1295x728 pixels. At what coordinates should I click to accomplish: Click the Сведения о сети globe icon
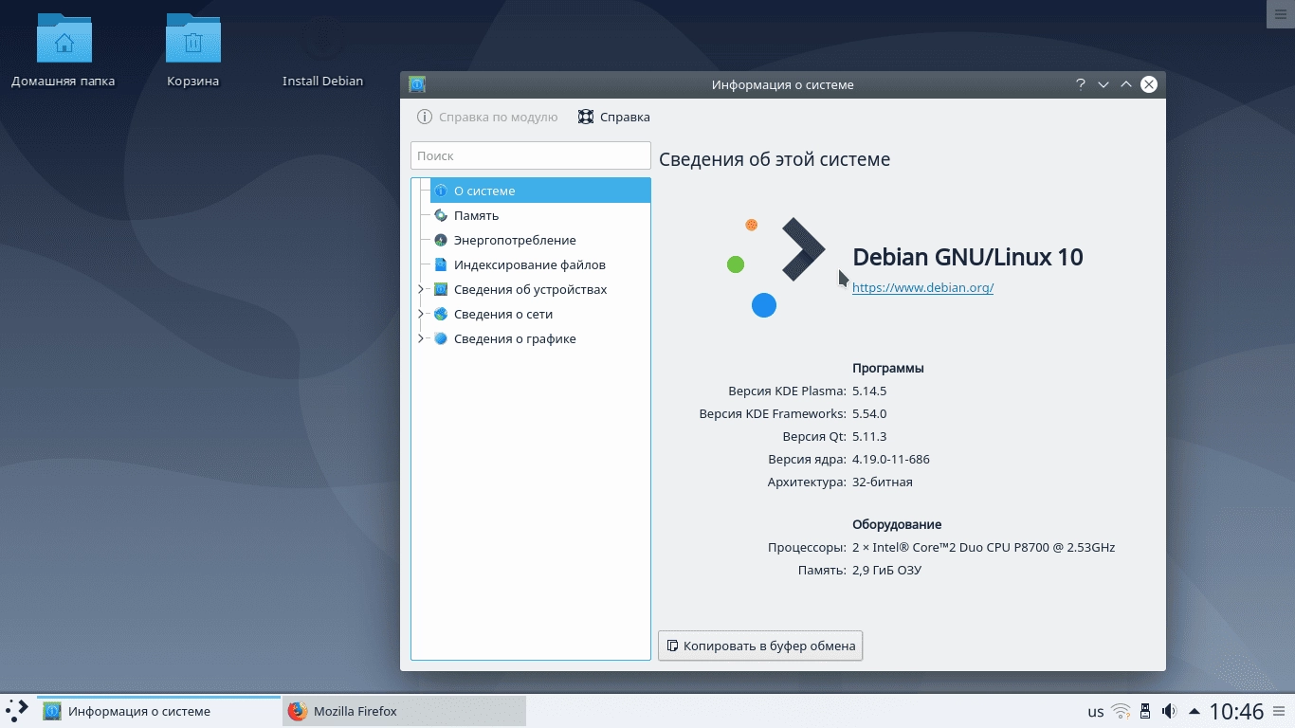[x=441, y=314]
